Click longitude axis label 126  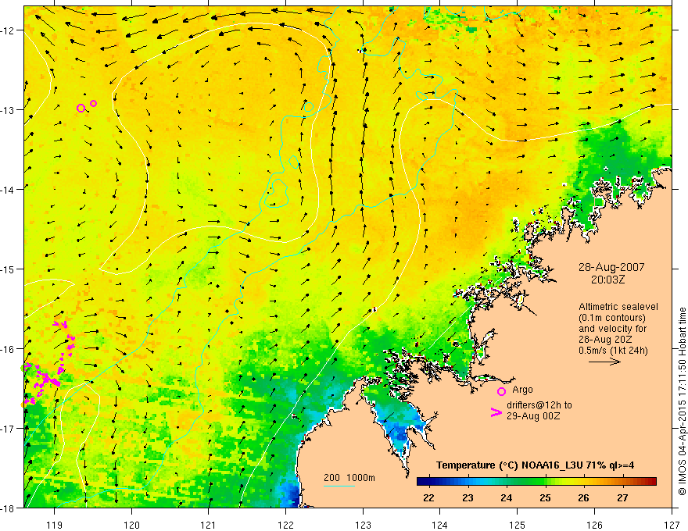pos(594,525)
